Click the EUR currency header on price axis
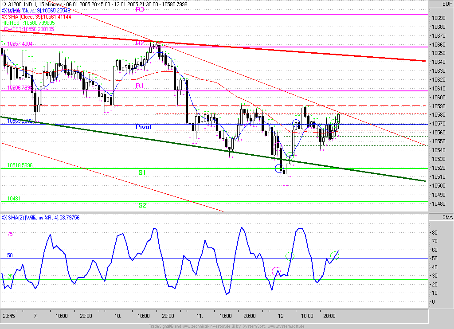 coord(447,4)
